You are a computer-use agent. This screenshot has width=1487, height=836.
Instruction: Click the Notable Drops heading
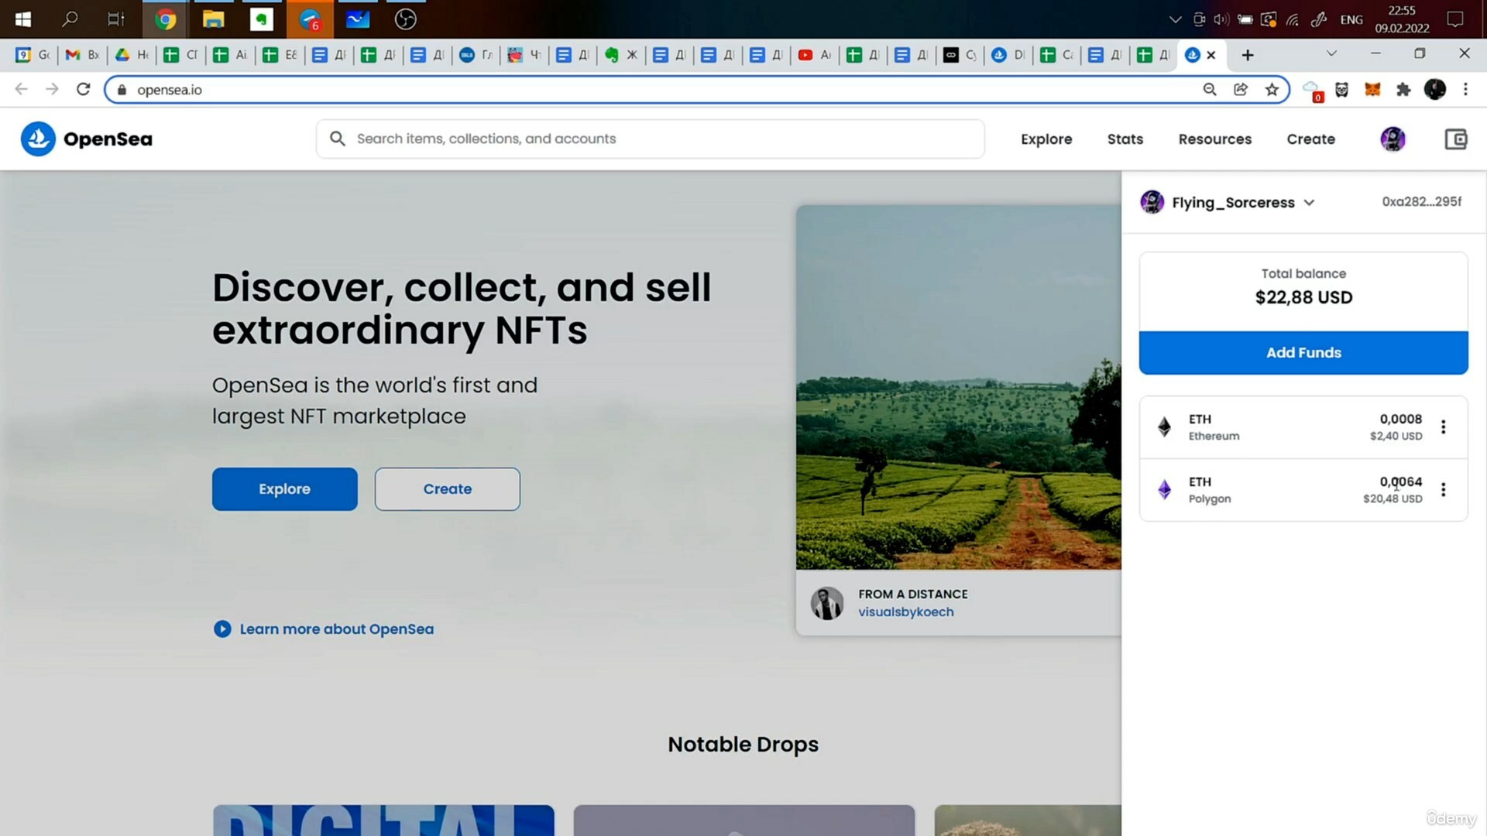(743, 745)
